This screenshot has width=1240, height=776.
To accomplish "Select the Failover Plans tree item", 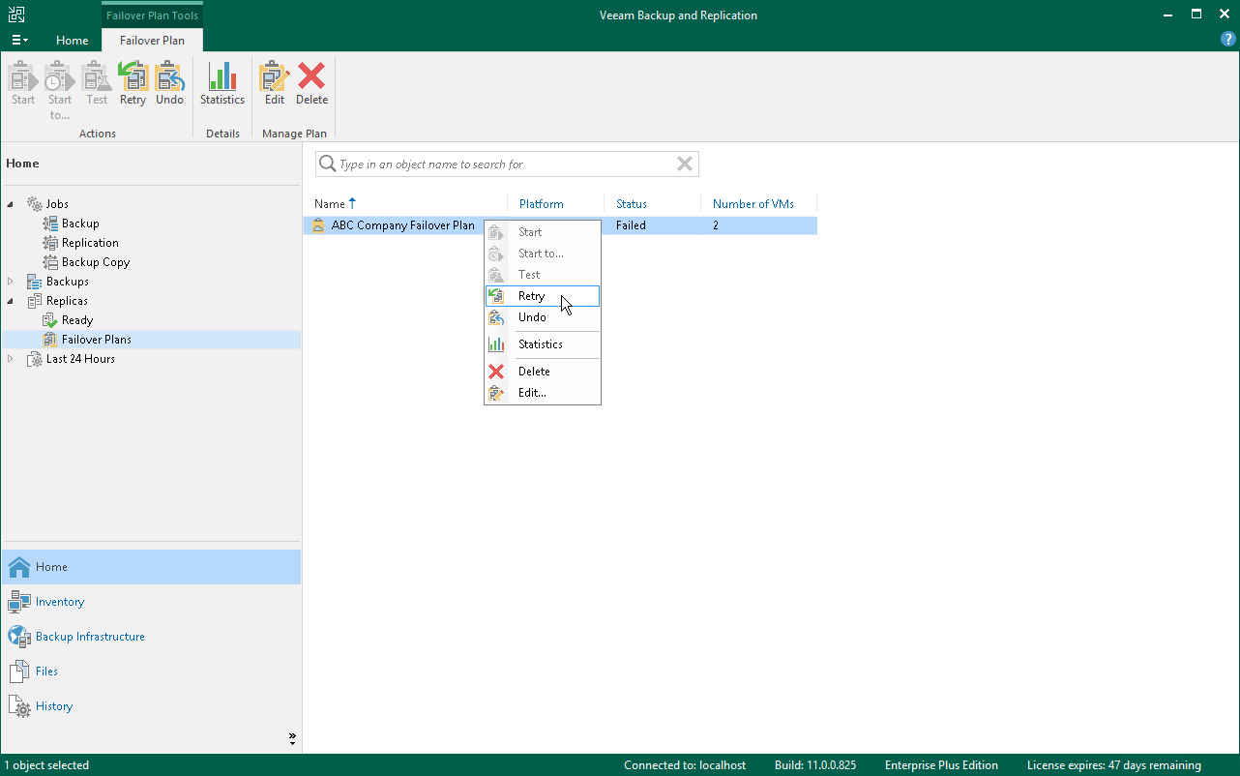I will pyautogui.click(x=96, y=340).
